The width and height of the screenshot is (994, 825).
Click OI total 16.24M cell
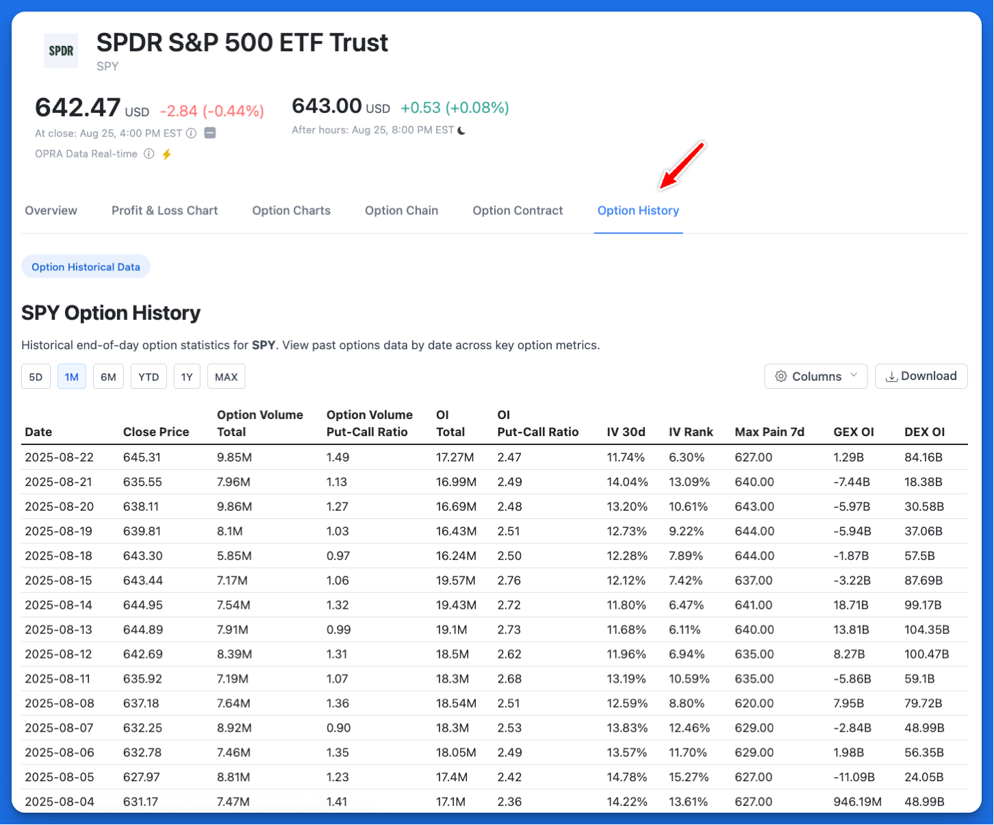(x=456, y=556)
